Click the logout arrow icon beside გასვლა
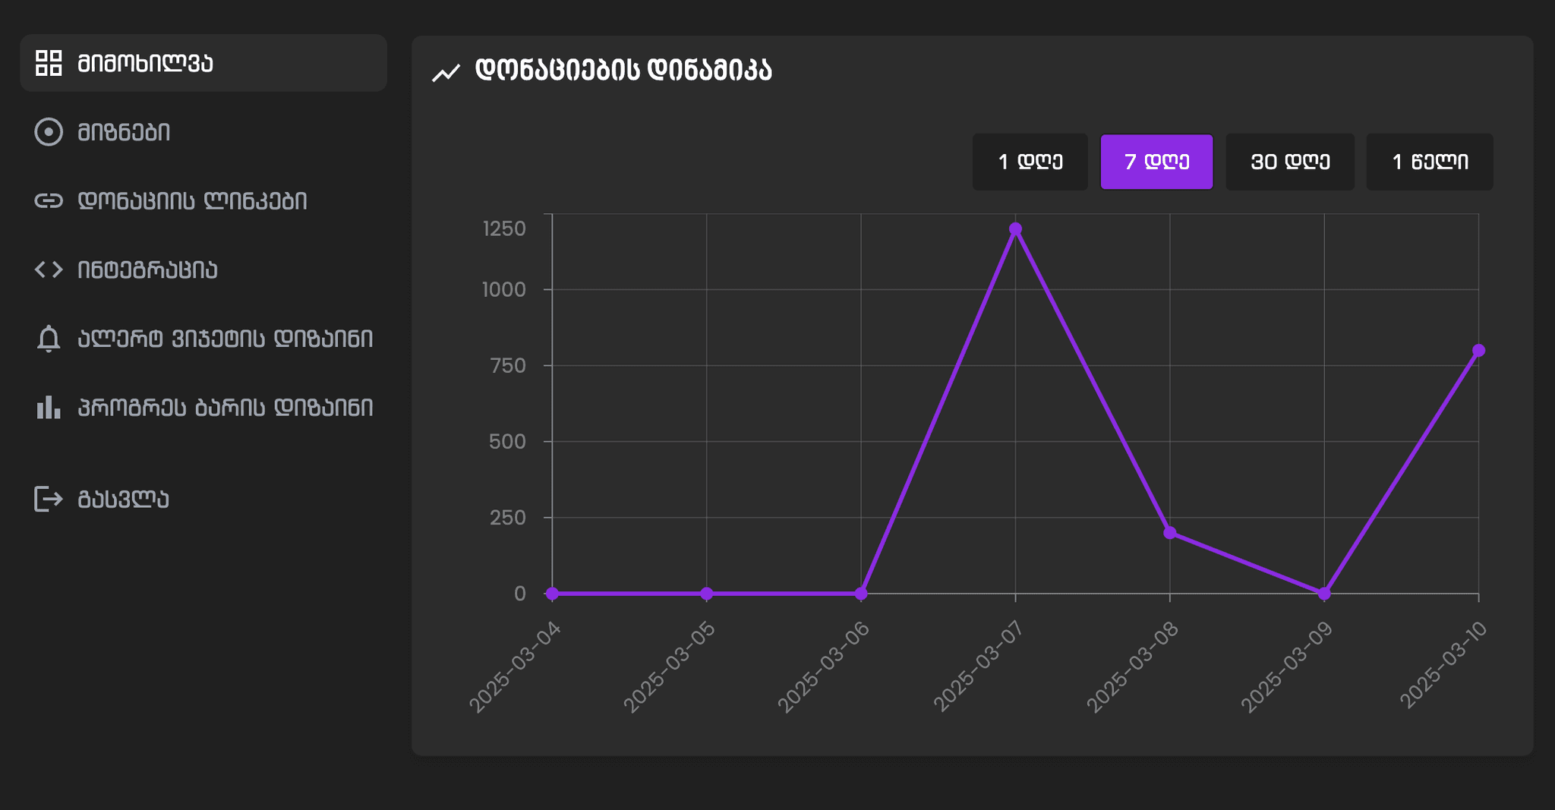The image size is (1555, 810). [48, 499]
